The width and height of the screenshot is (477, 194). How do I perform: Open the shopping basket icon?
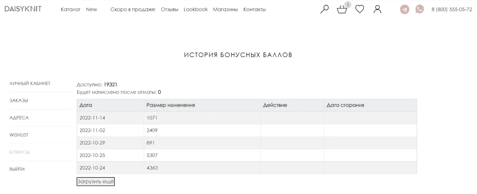pos(342,10)
